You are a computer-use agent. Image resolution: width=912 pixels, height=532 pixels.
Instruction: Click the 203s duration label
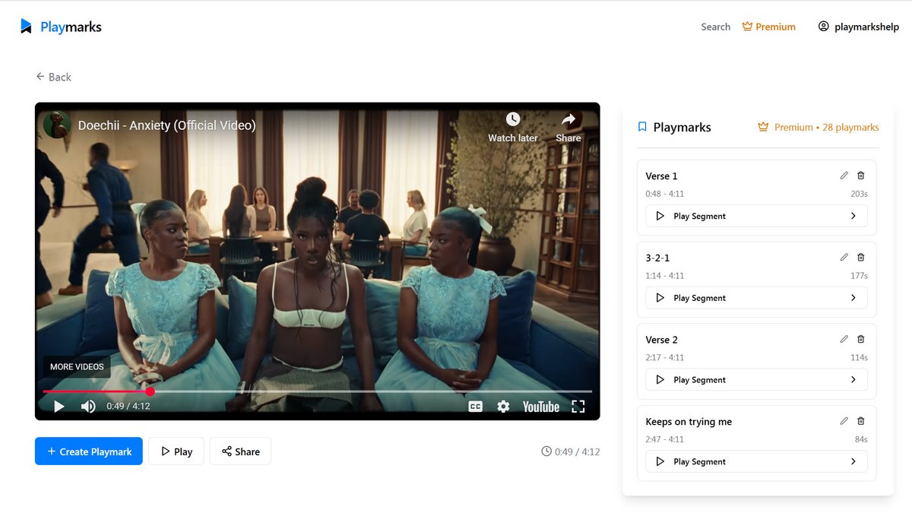(859, 194)
